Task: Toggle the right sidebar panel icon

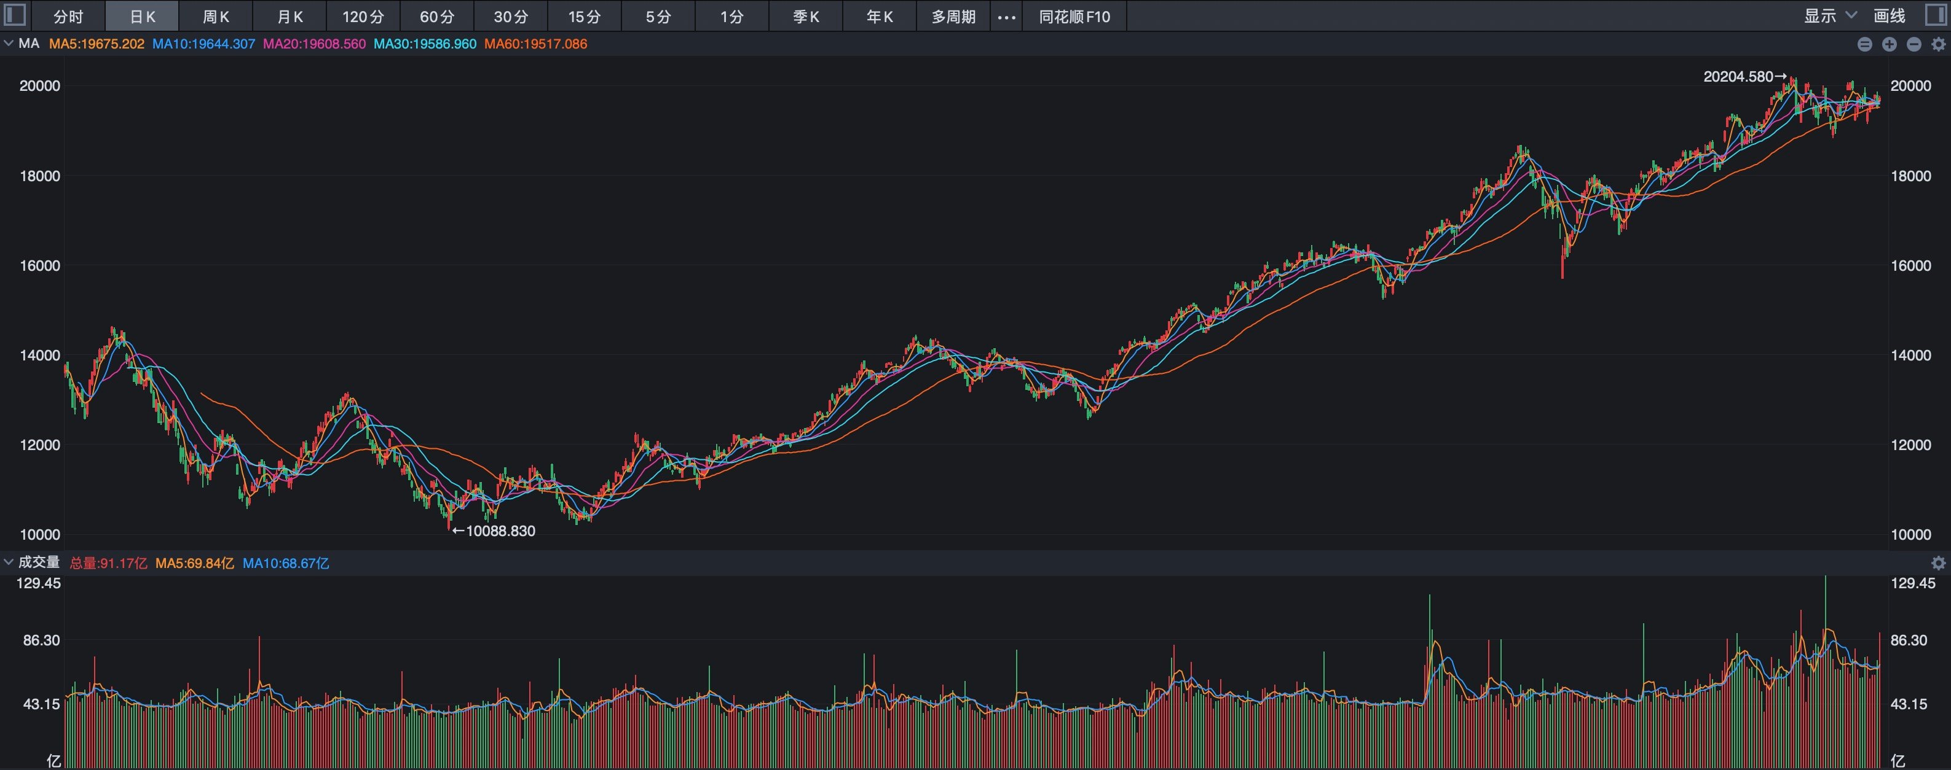Action: pyautogui.click(x=1935, y=15)
